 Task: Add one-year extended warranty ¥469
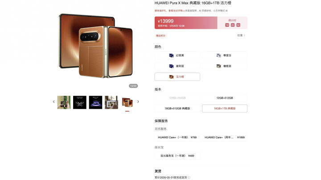tap(177, 156)
